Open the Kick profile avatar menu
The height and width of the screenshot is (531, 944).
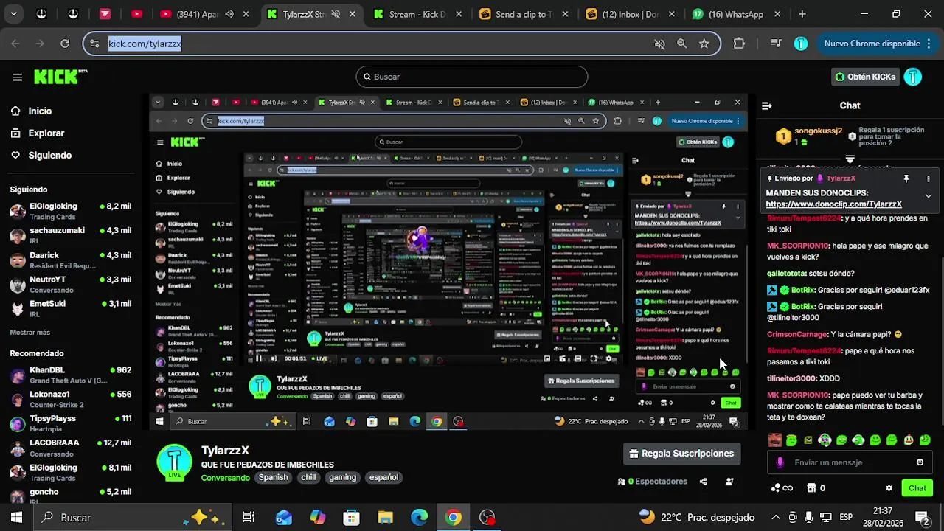(913, 77)
